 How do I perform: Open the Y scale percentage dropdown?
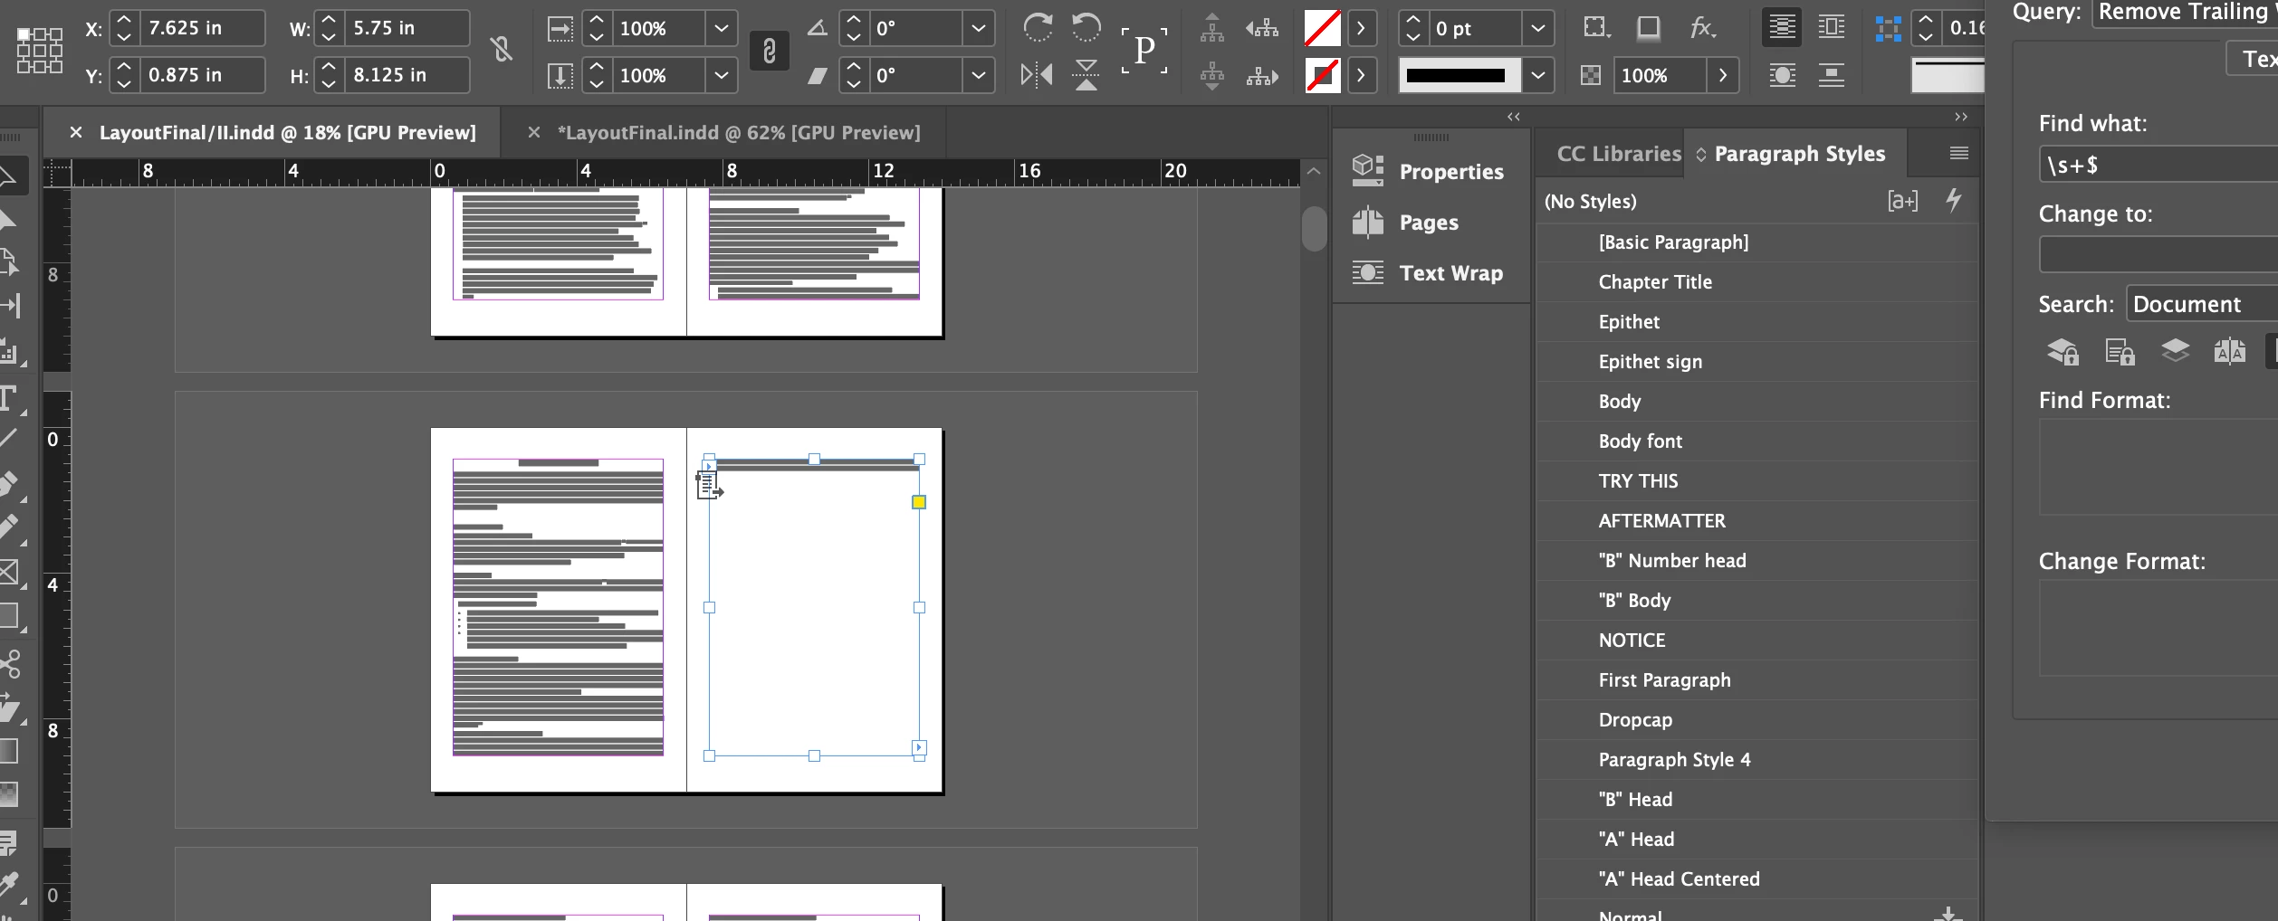pyautogui.click(x=721, y=75)
